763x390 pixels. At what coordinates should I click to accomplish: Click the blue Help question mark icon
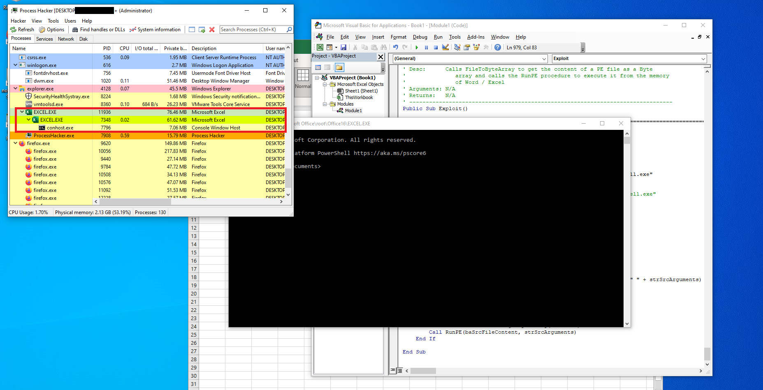(498, 47)
